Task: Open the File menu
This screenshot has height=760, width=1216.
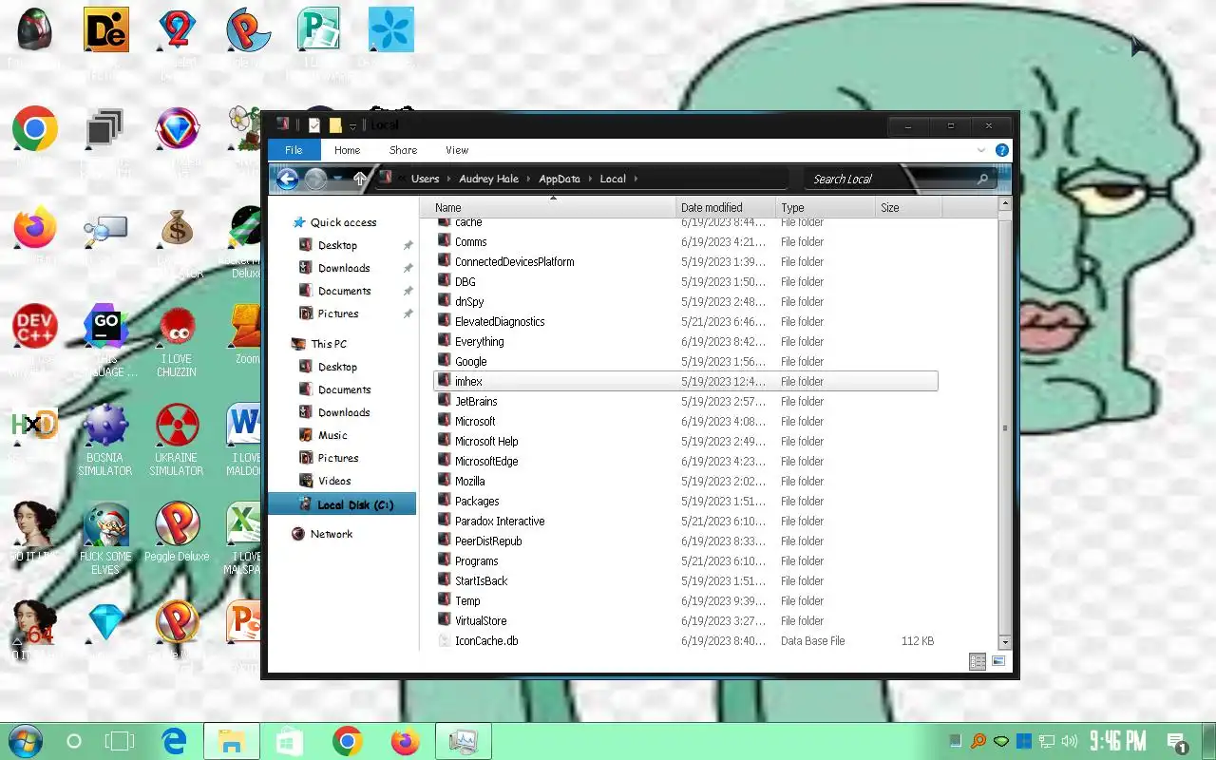Action: [294, 150]
